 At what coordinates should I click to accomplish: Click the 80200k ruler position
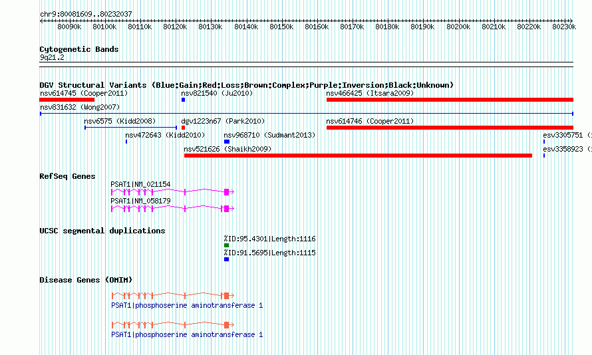tap(458, 27)
